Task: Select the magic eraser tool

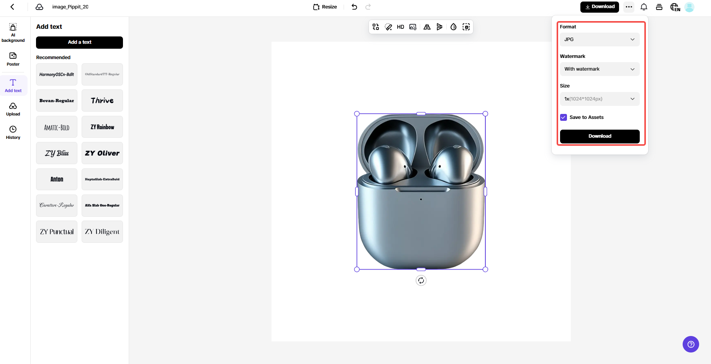Action: (388, 27)
